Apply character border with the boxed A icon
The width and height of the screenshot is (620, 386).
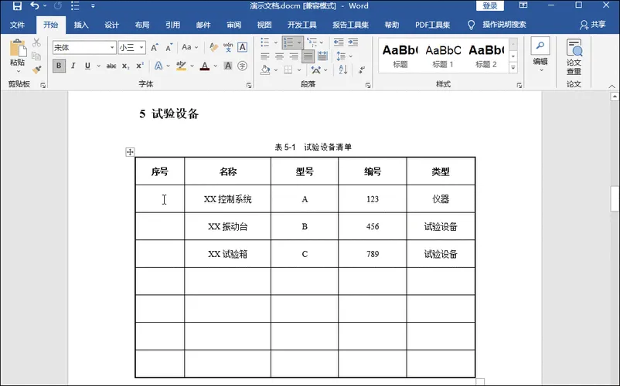(x=243, y=48)
